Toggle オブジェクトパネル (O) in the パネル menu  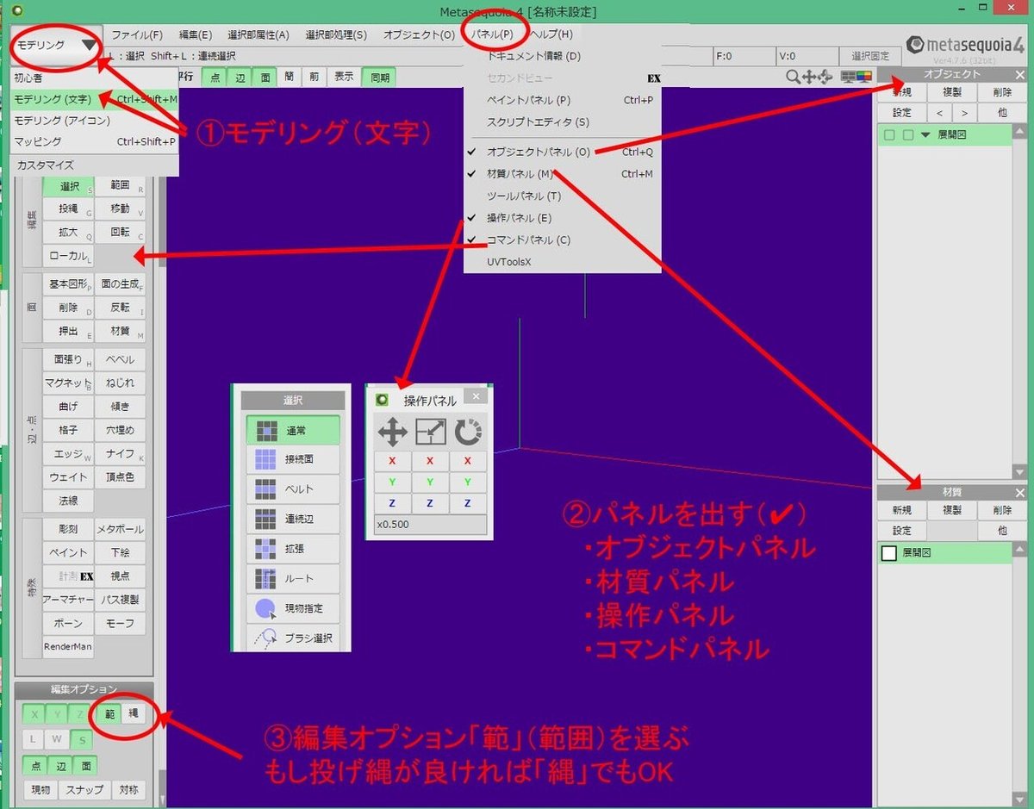click(562, 152)
